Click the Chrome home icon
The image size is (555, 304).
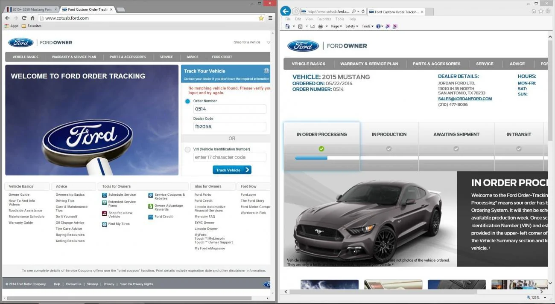pyautogui.click(x=32, y=18)
